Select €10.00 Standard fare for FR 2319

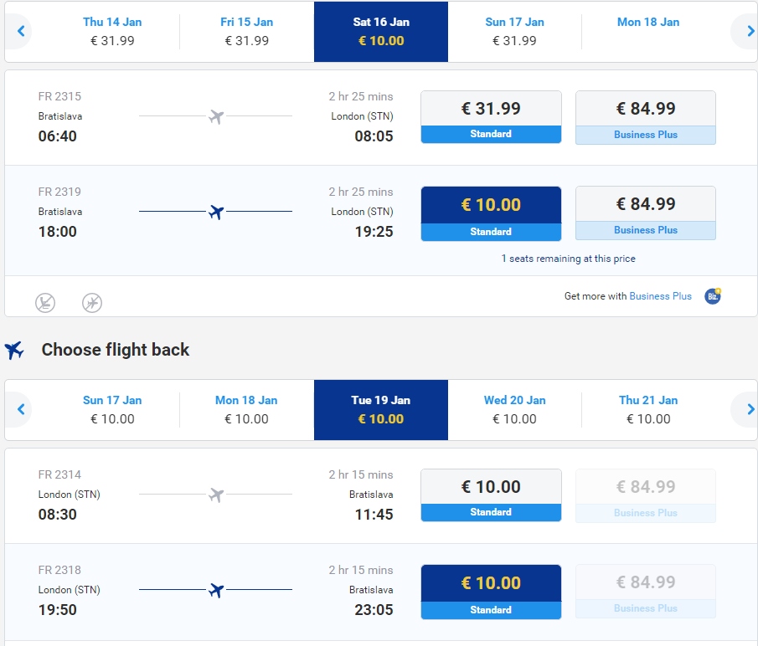pos(491,213)
